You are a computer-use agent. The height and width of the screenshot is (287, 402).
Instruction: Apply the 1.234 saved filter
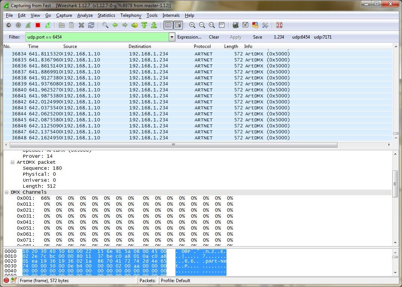tap(279, 37)
